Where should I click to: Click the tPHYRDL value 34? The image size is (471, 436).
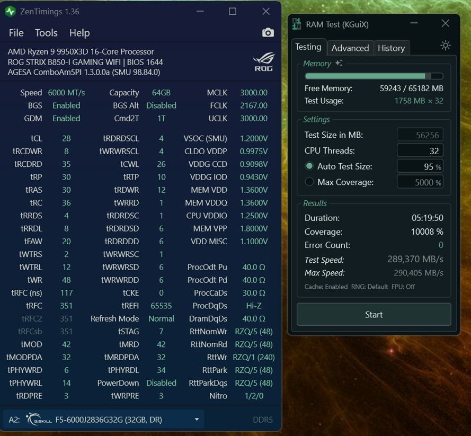[161, 370]
